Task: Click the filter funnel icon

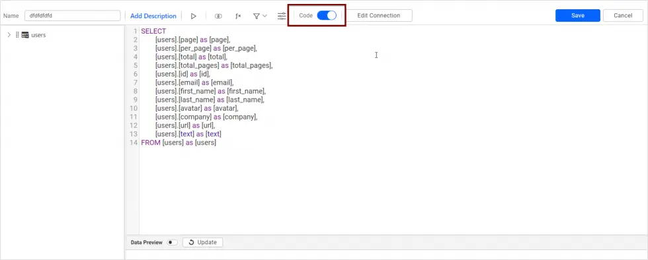Action: [x=257, y=16]
